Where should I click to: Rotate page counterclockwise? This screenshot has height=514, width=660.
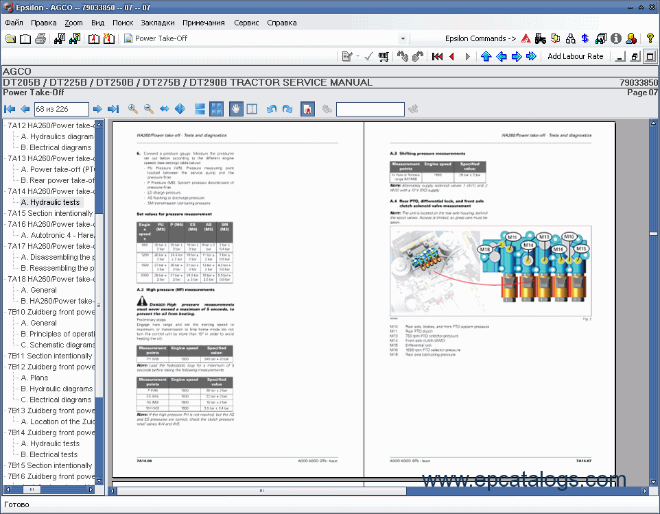[x=272, y=110]
